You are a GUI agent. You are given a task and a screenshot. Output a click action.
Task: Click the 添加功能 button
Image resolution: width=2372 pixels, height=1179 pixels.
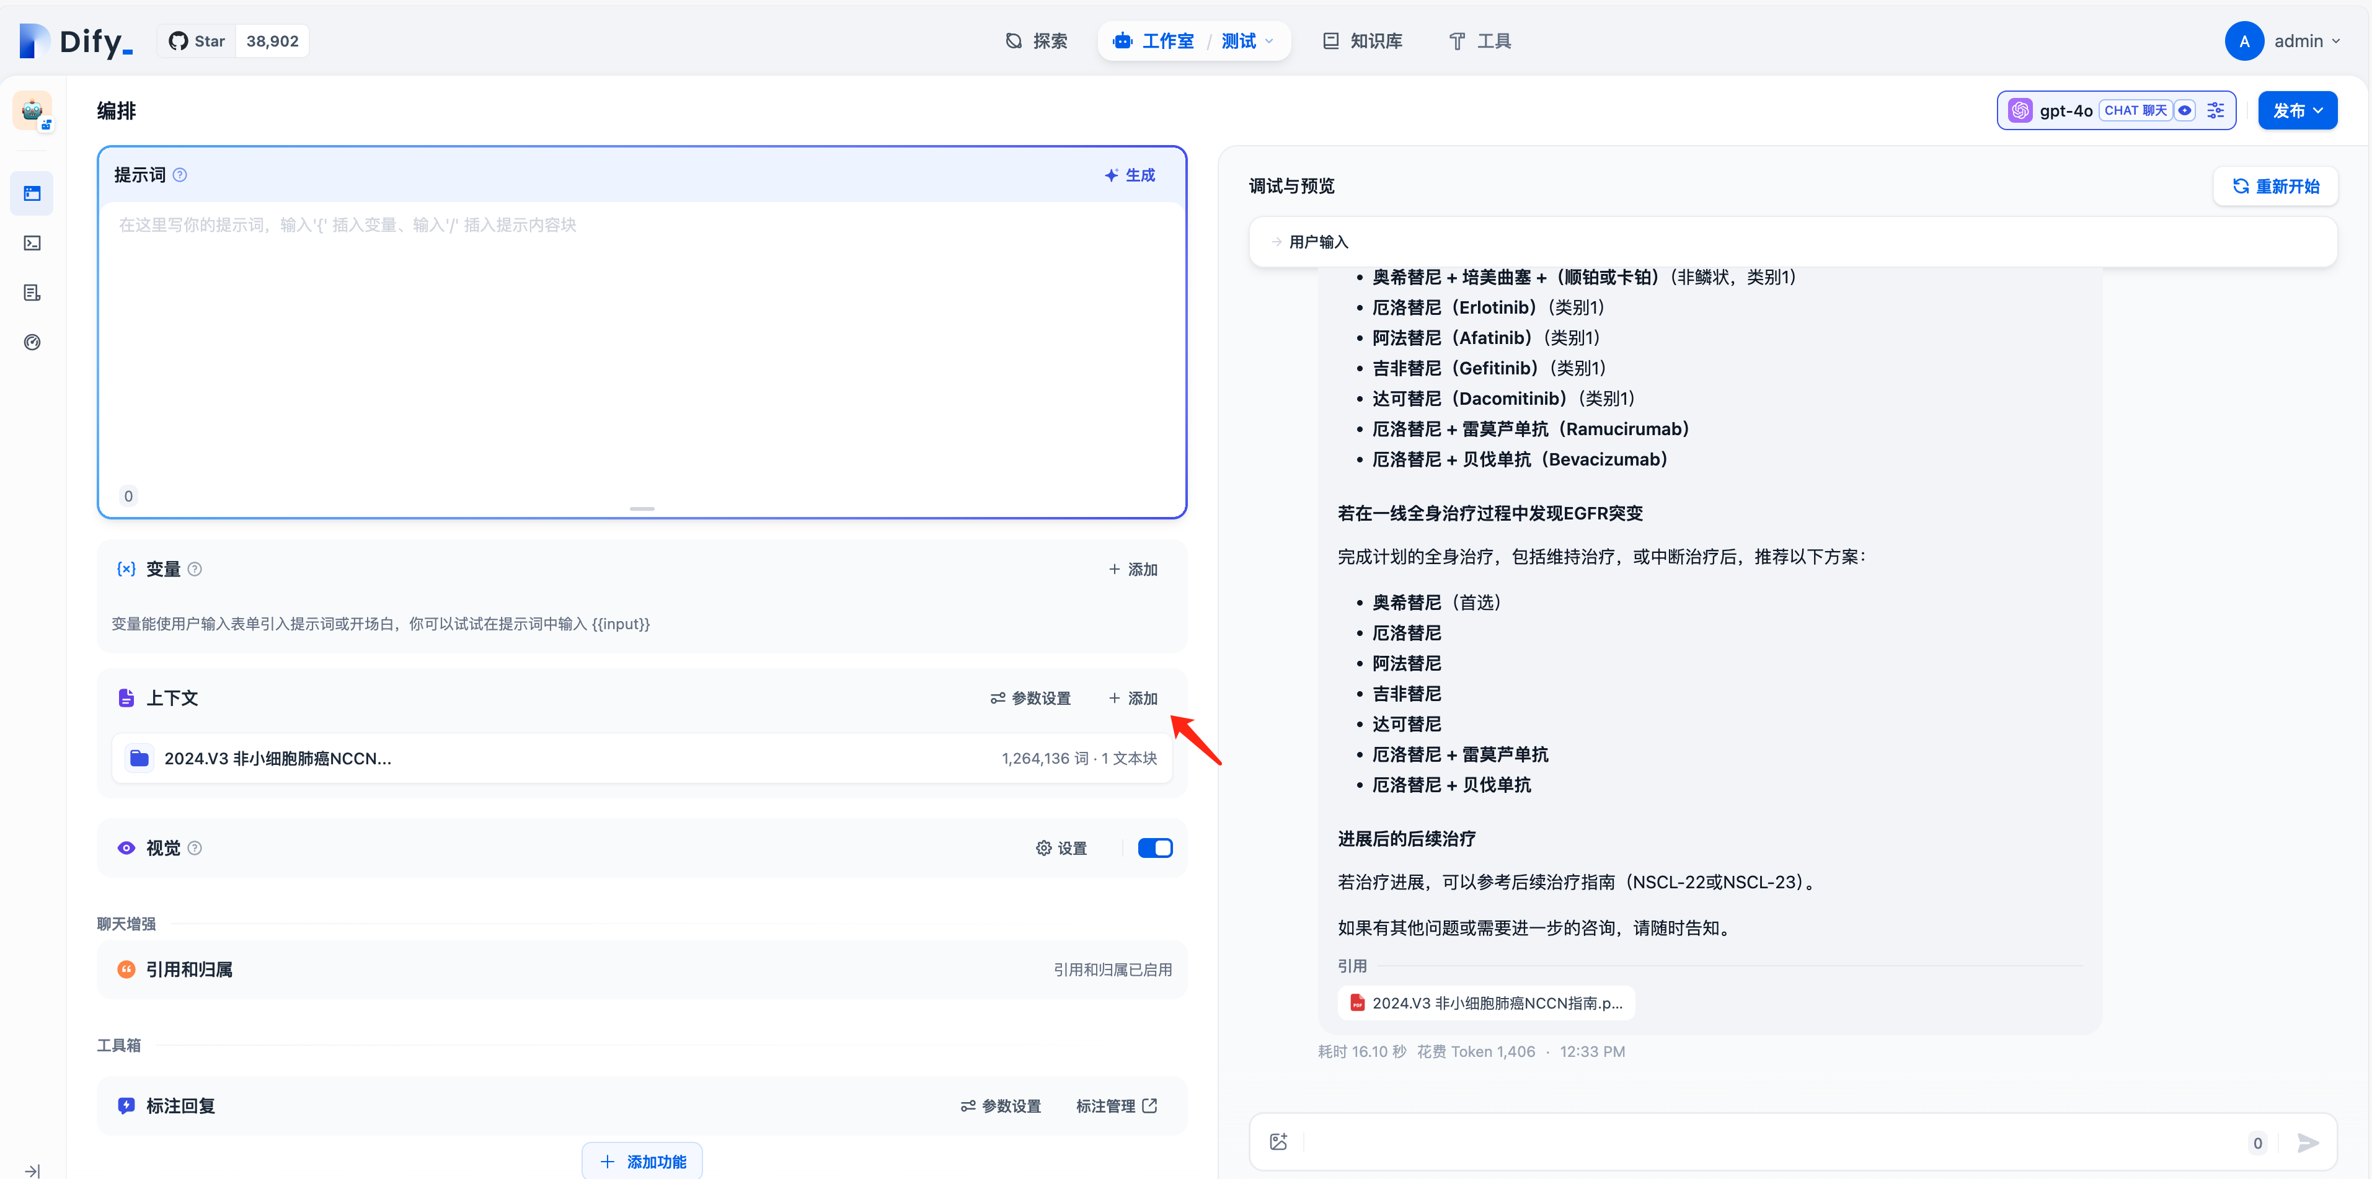pyautogui.click(x=642, y=1162)
